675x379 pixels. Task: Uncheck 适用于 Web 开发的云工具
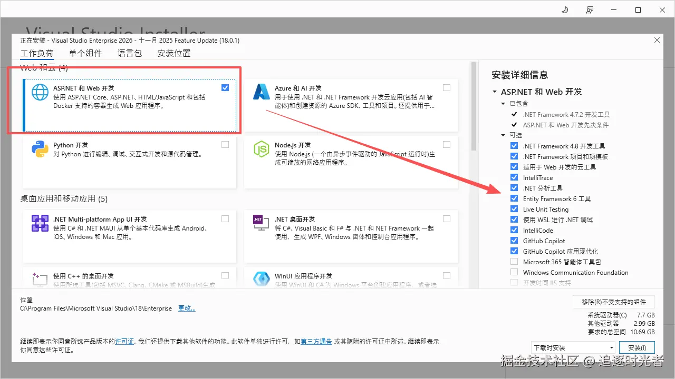coord(514,167)
